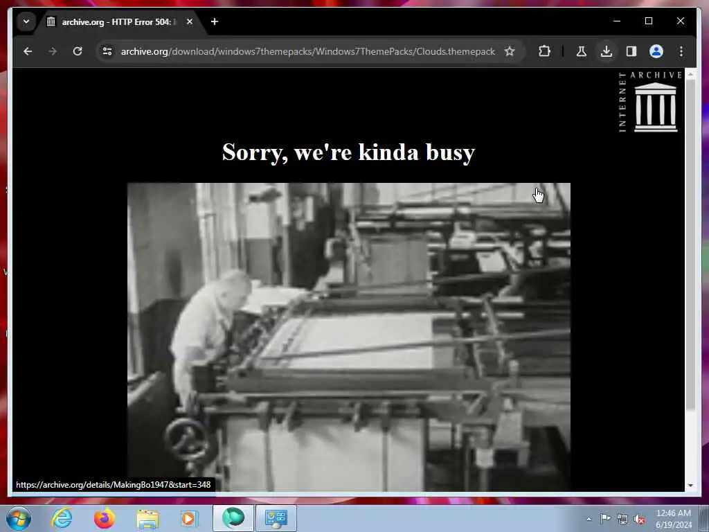Bookmark this page with the star icon
Image resolution: width=709 pixels, height=532 pixels.
[x=510, y=51]
